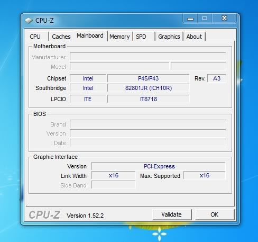The width and height of the screenshot is (258, 242).
Task: Open the Caches tab
Action: (61, 37)
